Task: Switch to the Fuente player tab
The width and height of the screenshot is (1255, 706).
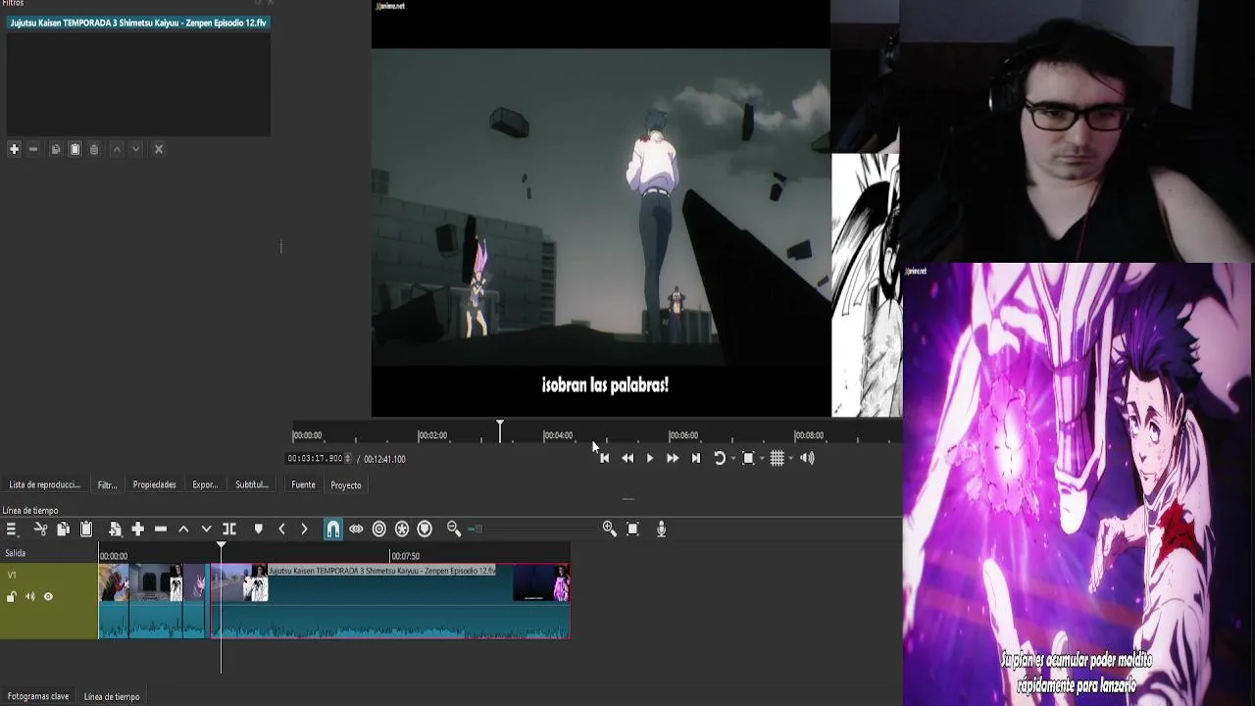Action: click(303, 484)
